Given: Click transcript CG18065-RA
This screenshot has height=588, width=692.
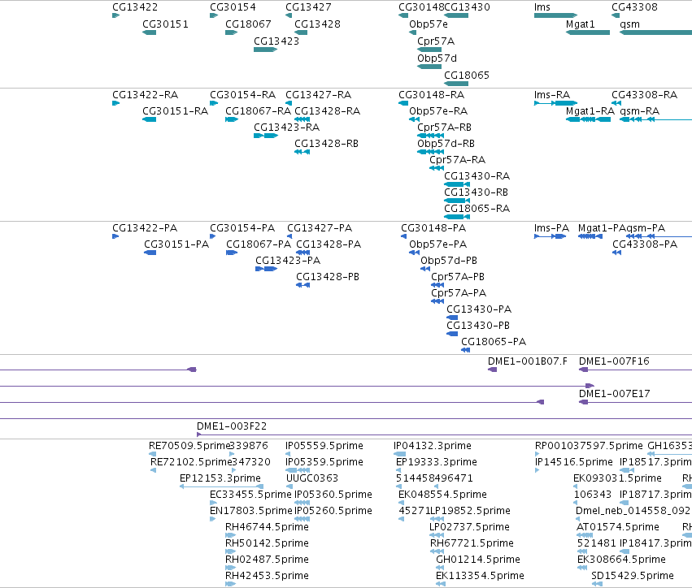Looking at the screenshot, I should tap(457, 217).
